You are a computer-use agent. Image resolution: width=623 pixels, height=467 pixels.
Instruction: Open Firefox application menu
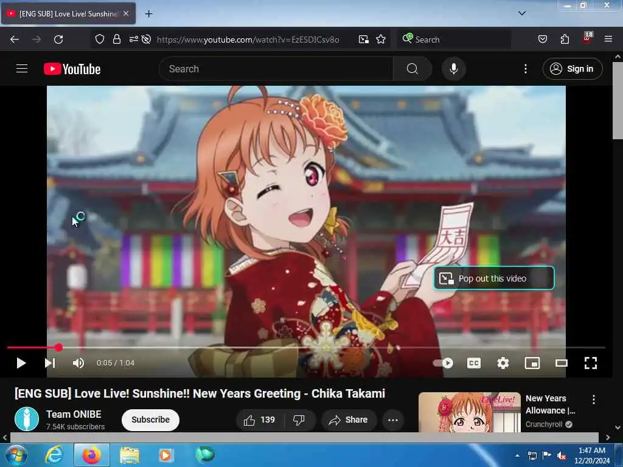click(x=608, y=39)
